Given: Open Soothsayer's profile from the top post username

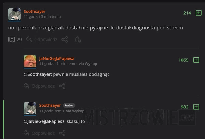Looking at the screenshot, I should coord(35,11).
